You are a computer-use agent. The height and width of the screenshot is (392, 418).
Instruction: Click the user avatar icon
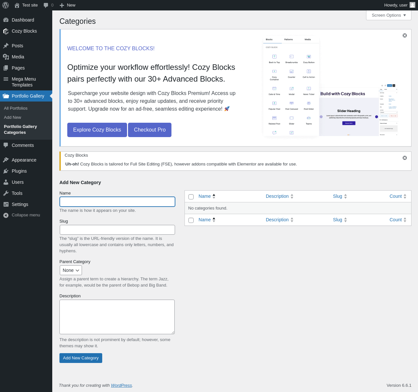pos(412,5)
